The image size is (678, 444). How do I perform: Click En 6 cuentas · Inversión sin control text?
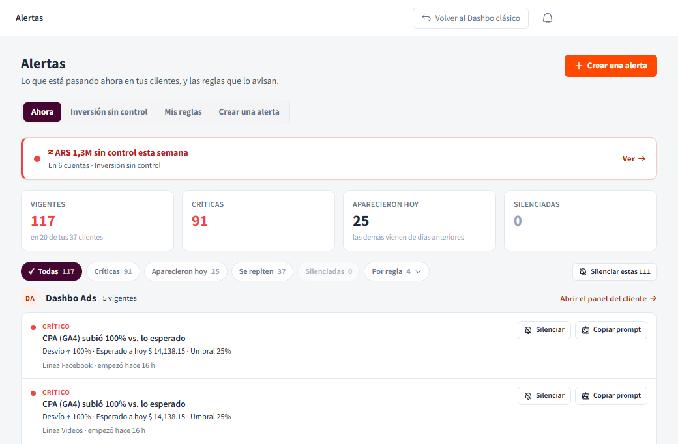(x=104, y=165)
